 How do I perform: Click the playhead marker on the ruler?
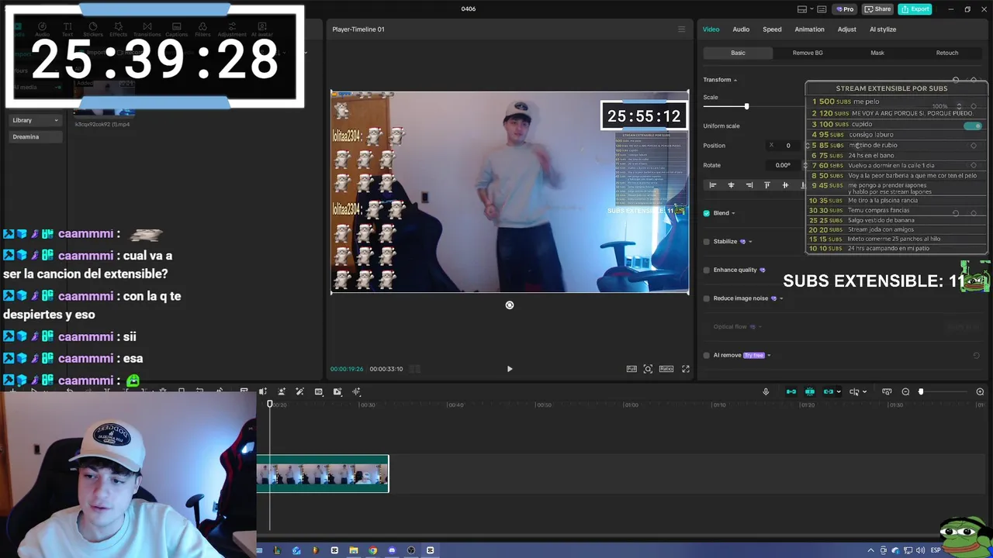click(x=270, y=404)
